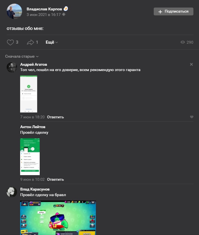Remove Андрей Агатов's comment with X
This screenshot has height=235, width=199.
point(191,64)
